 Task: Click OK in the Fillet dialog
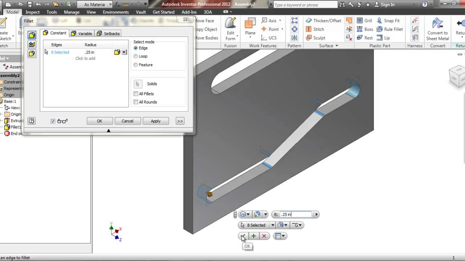(100, 121)
